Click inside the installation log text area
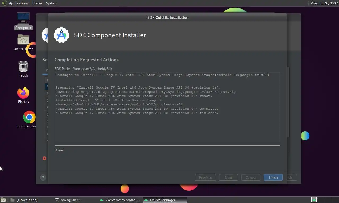The height and width of the screenshot is (203, 339). (x=167, y=107)
